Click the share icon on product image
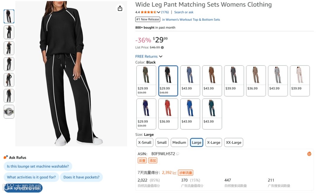The height and width of the screenshot is (193, 318). (120, 8)
